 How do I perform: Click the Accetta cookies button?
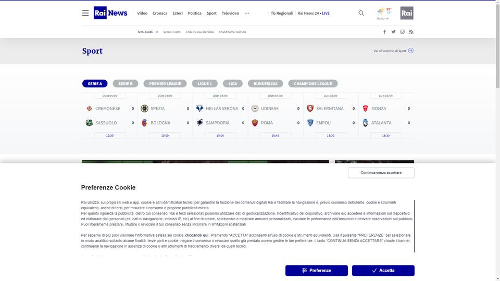click(x=383, y=271)
